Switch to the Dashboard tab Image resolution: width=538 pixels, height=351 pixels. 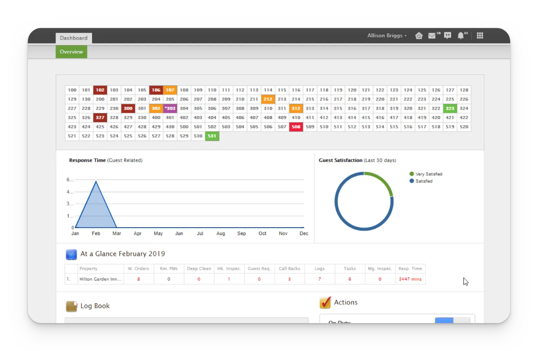[x=74, y=38]
